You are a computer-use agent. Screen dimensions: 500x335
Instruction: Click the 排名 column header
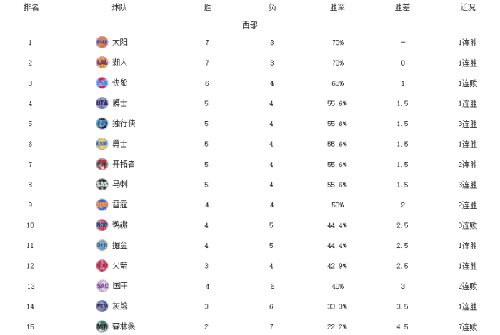[x=31, y=7]
